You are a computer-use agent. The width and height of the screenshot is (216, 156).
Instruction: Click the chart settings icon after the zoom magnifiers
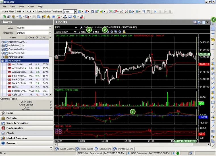coord(124,32)
